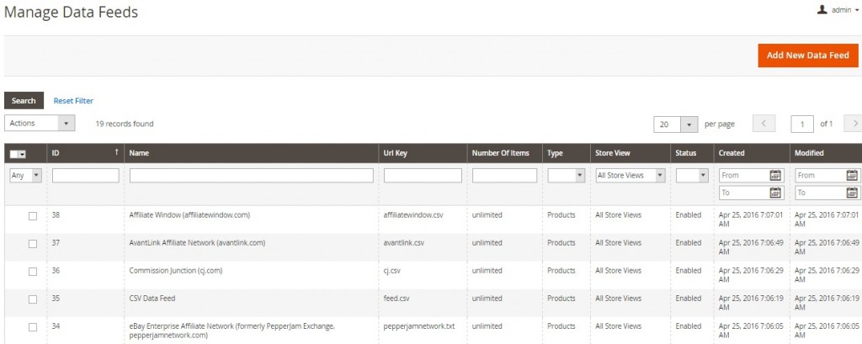Open calendar for Created To date
Screen dimensions: 862x344
[775, 193]
